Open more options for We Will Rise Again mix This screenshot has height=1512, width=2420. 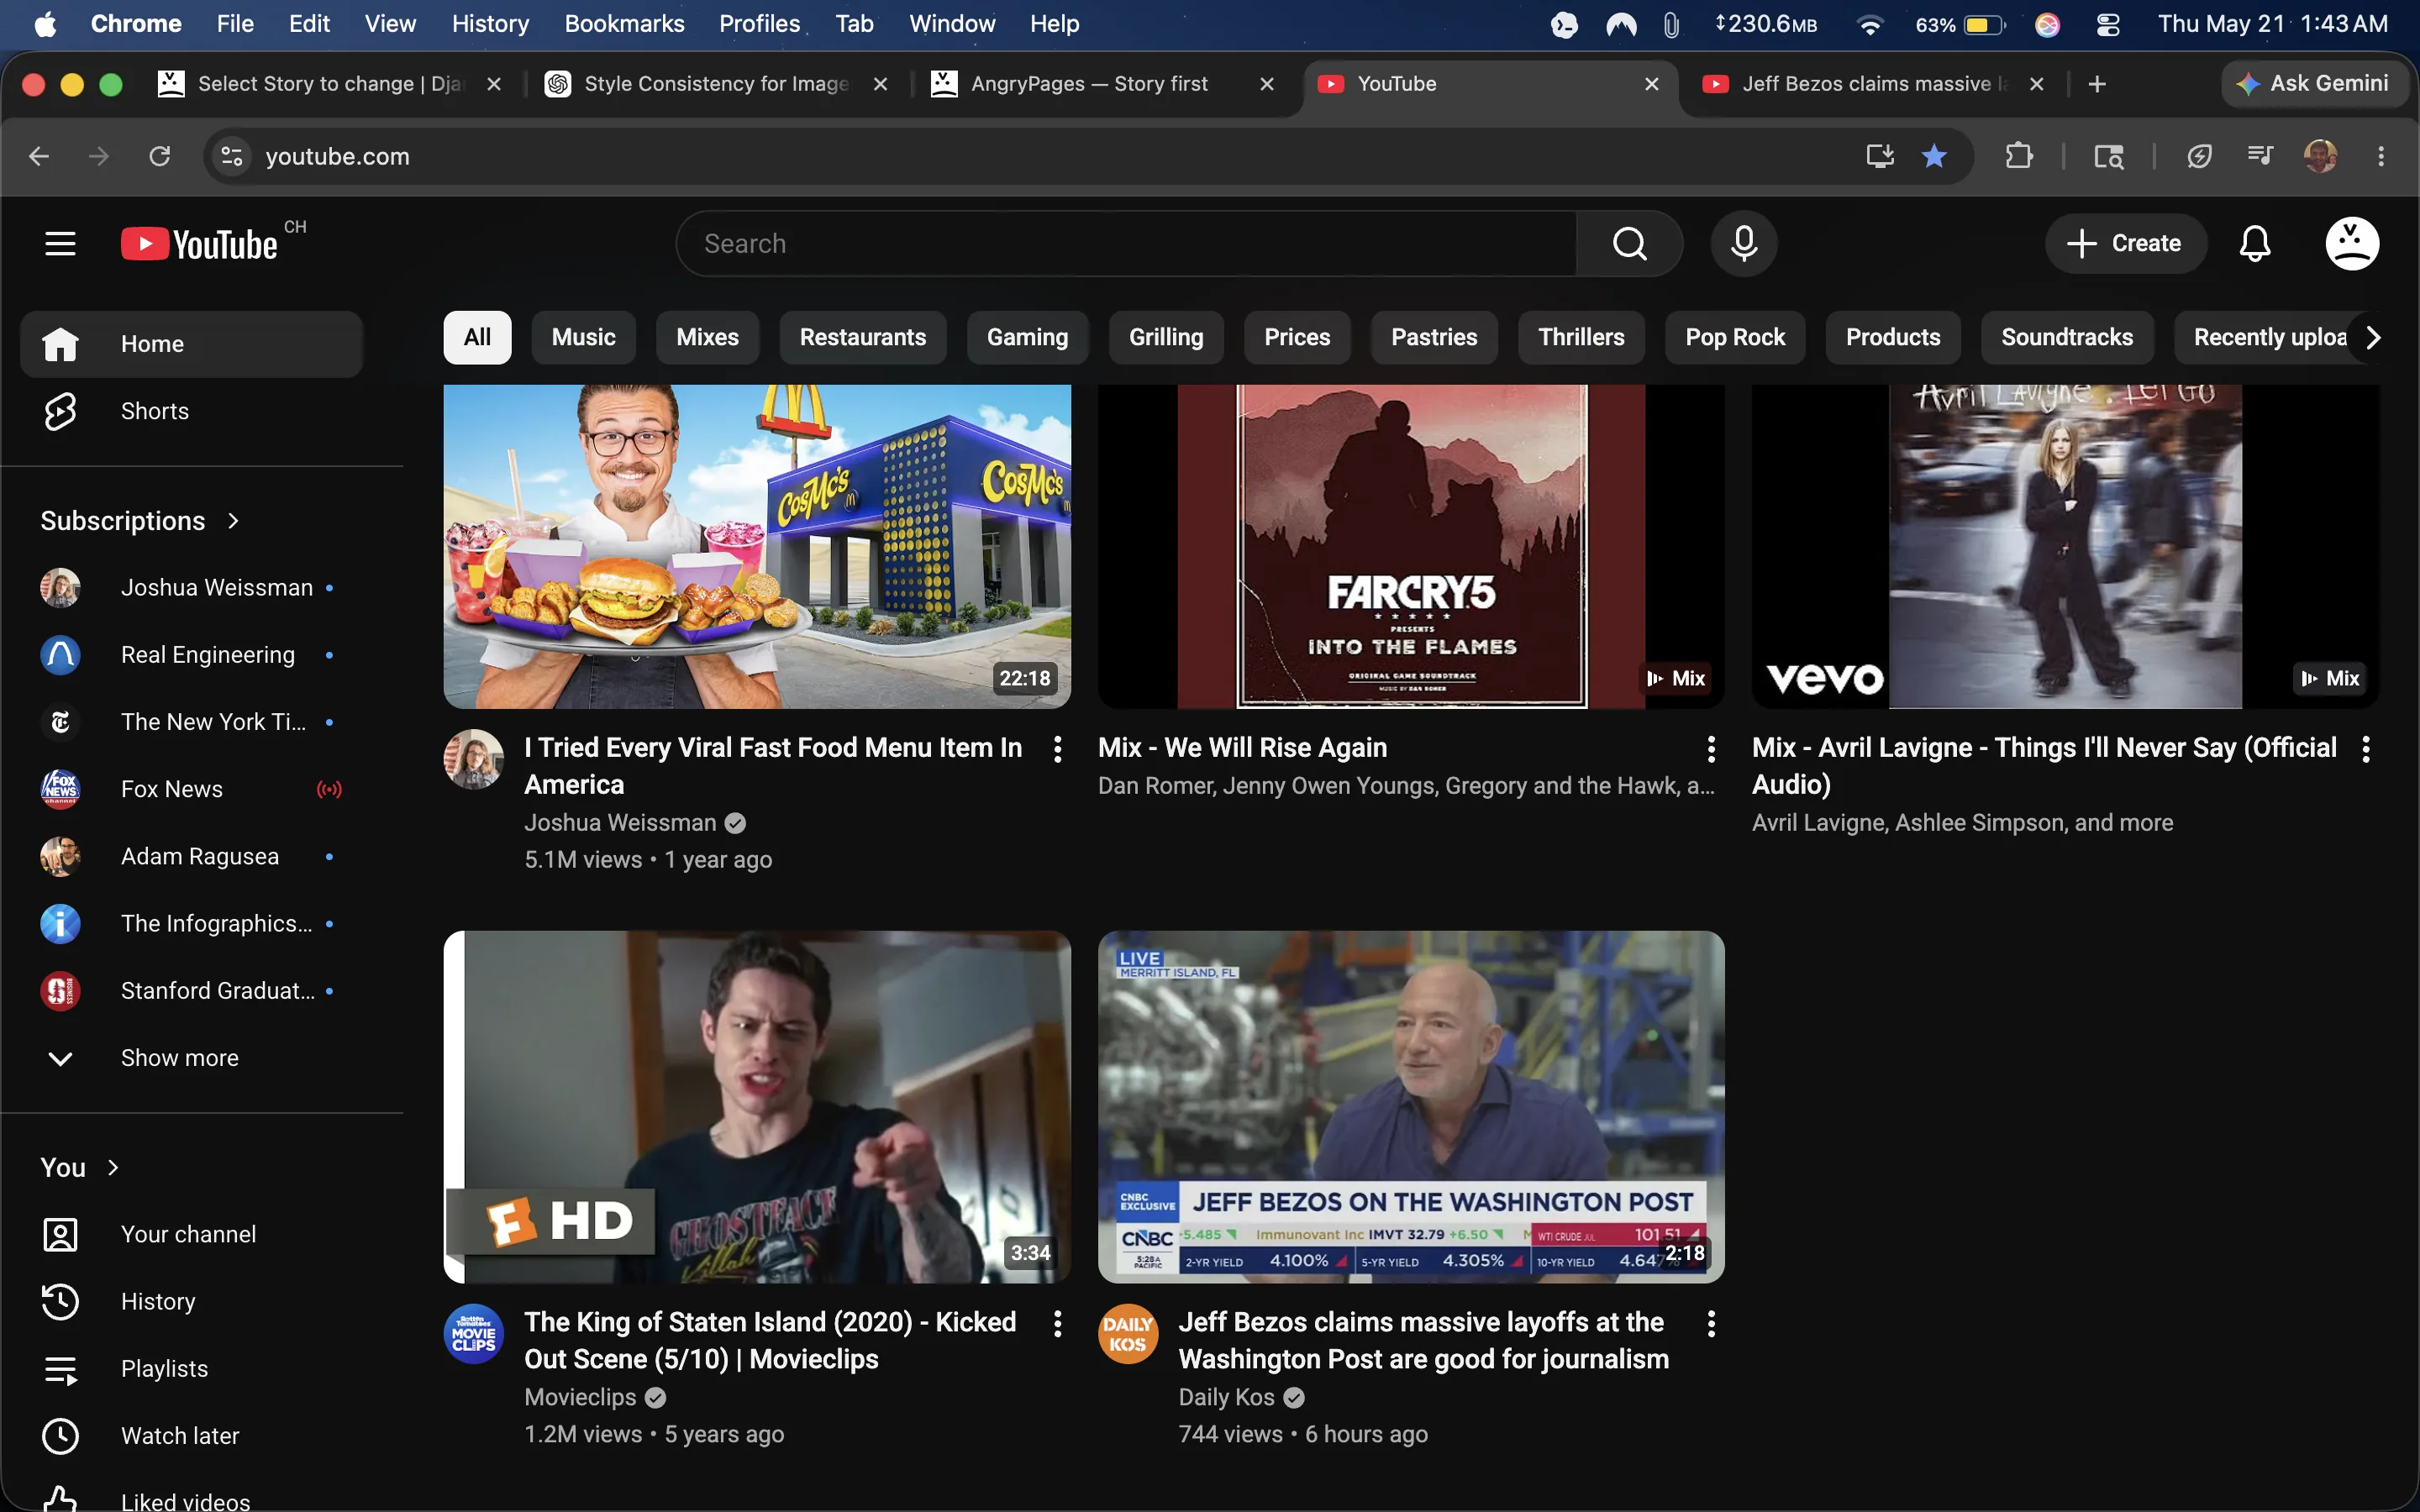[1711, 749]
